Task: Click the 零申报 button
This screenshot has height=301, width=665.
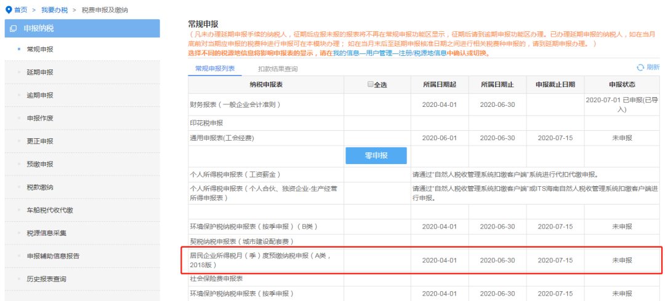Action: [x=376, y=155]
